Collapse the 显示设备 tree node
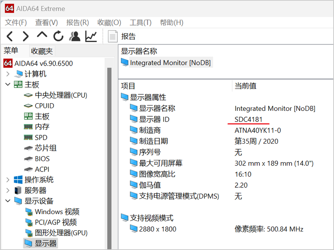Viewport: 334px width, 250px height. (8, 201)
